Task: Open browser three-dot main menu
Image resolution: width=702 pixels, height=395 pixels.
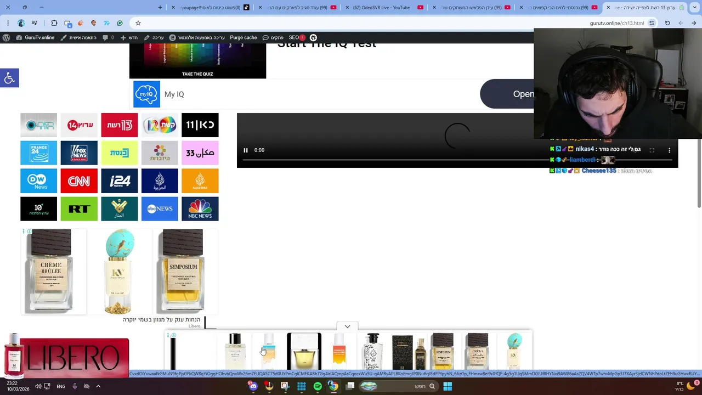Action: (x=8, y=23)
